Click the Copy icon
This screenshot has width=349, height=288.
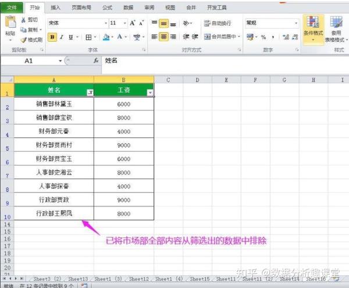tap(23, 30)
